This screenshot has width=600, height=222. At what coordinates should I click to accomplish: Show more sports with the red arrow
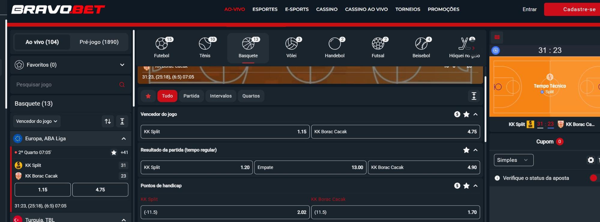(x=473, y=48)
